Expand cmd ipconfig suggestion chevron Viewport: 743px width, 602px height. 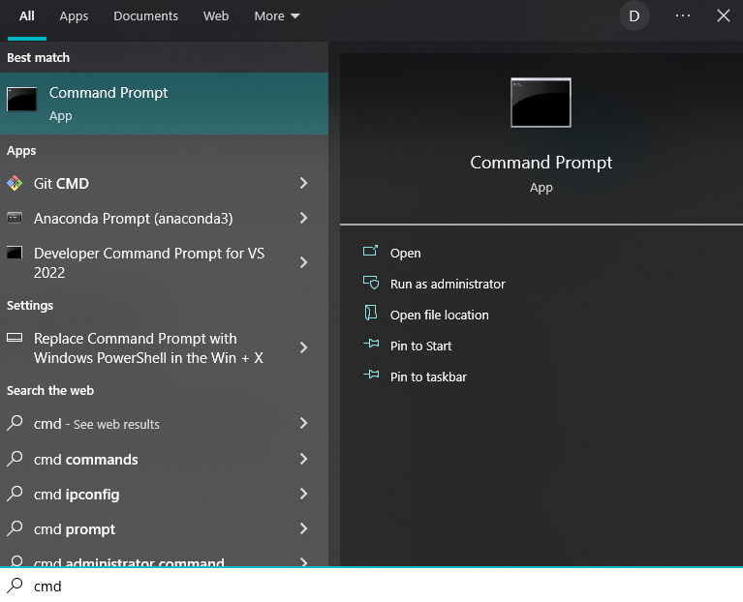pyautogui.click(x=304, y=495)
